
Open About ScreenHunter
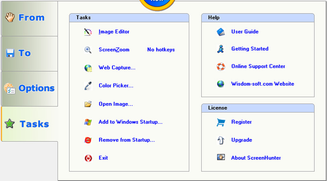(256, 158)
